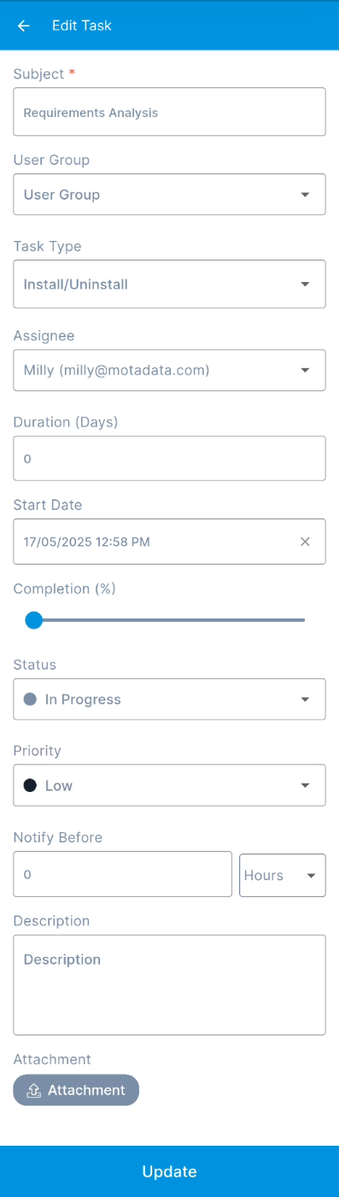Open the Status dropdown arrow
The image size is (339, 1197).
click(x=306, y=700)
